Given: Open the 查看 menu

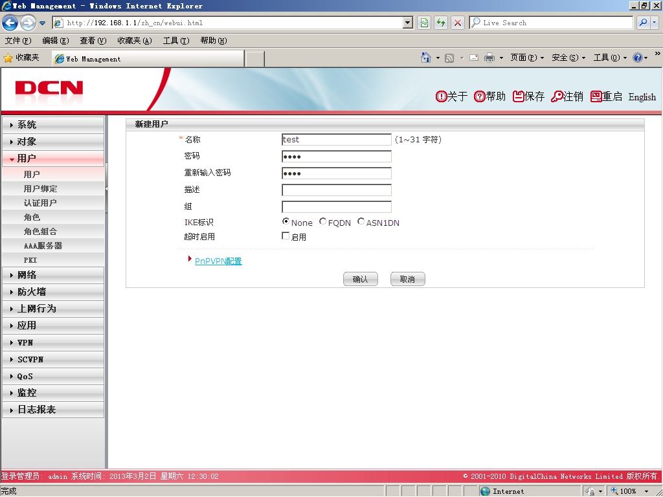Looking at the screenshot, I should 93,41.
